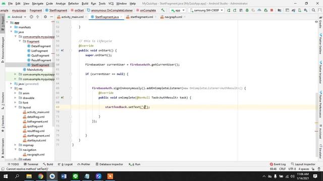
Task: Expand the drawable folder
Action: 16,98
